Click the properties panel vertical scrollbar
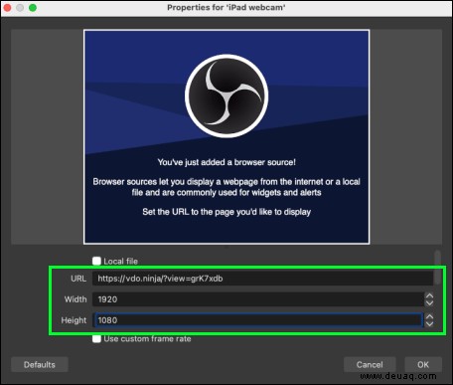Screen dimensions: 453x385 click(x=438, y=267)
